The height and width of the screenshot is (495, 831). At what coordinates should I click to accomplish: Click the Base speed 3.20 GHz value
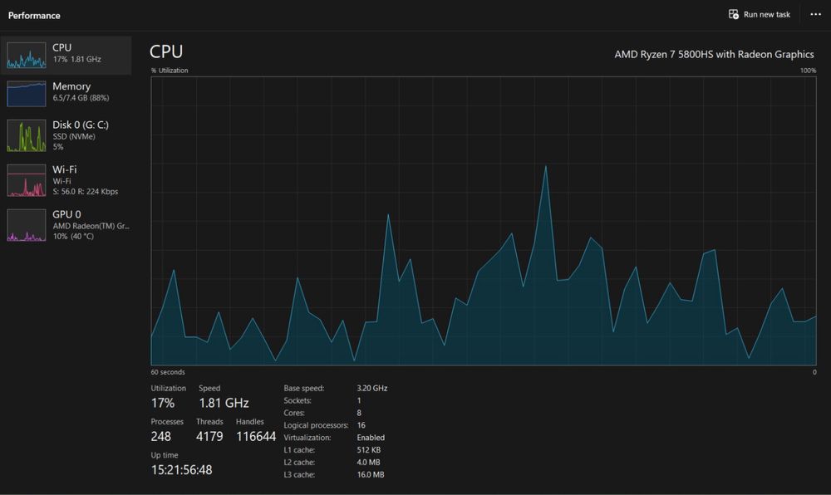pos(372,388)
